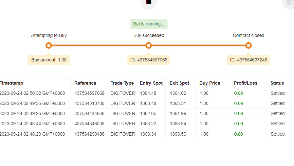The image size is (294, 166).
Task: Click the 'Buy succeeded' label
Action: point(149,35)
